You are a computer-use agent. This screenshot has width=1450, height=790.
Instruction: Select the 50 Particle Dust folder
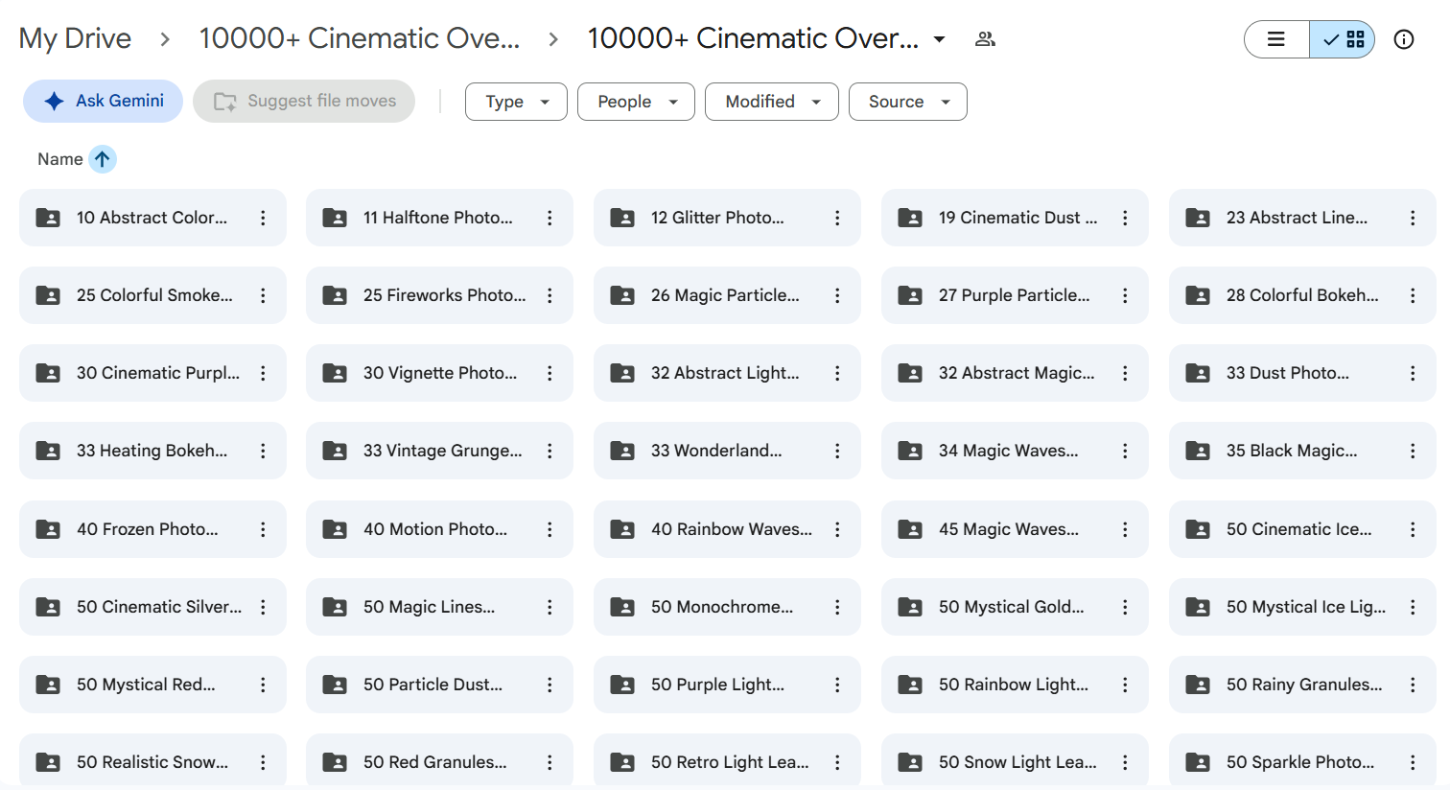[x=439, y=685]
